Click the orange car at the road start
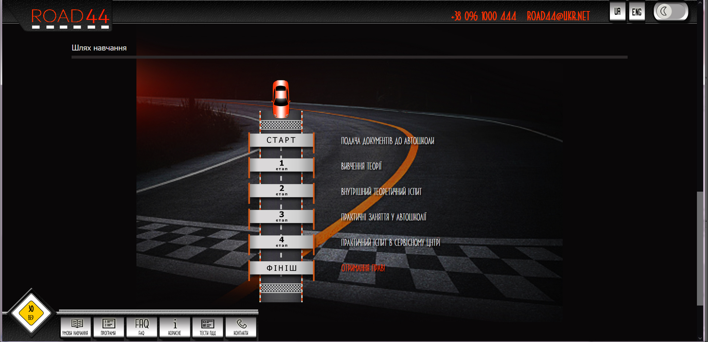708x342 pixels. tap(281, 99)
